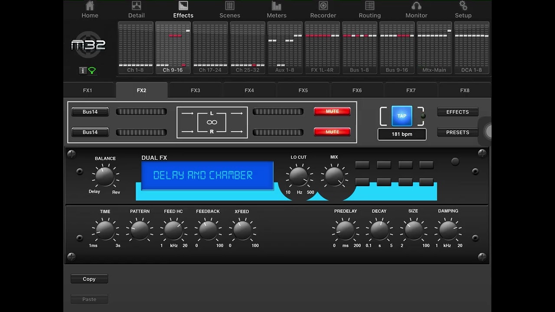Select the Aux 1-8 meter bank
The width and height of the screenshot is (555, 312).
pyautogui.click(x=285, y=48)
